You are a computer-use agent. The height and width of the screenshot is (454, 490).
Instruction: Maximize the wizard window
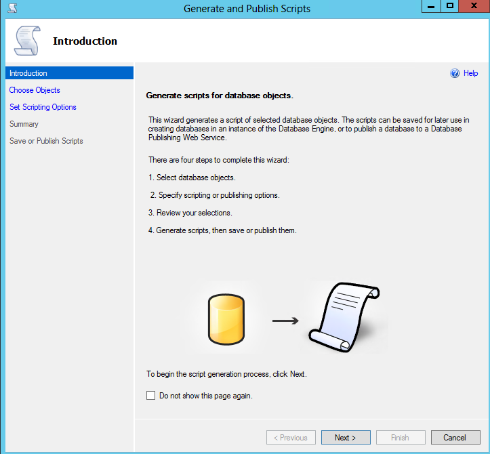pyautogui.click(x=449, y=6)
